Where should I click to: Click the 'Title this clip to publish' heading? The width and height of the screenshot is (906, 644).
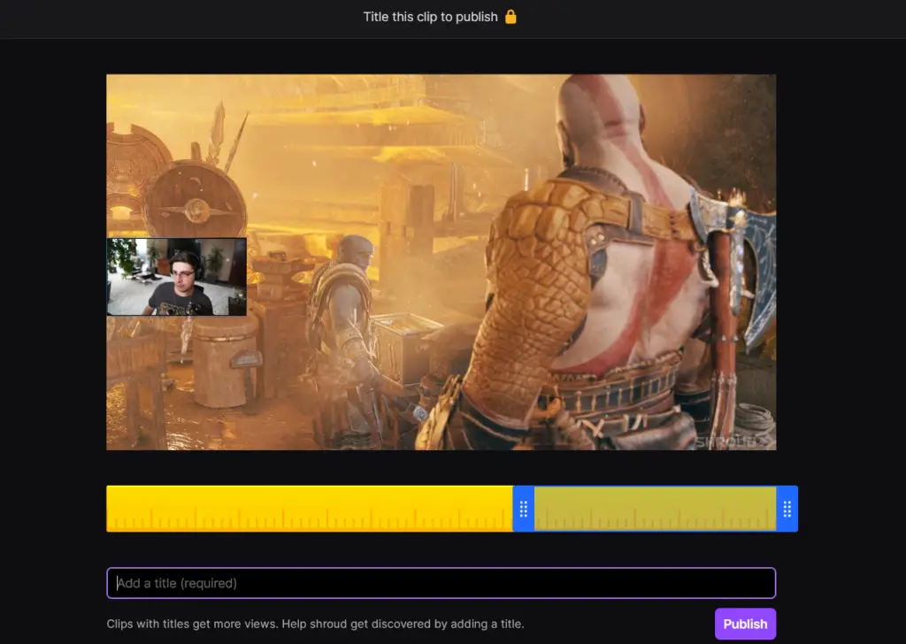(430, 17)
